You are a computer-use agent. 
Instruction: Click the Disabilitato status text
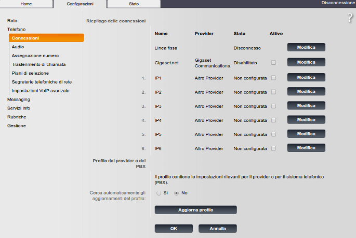[x=245, y=63]
